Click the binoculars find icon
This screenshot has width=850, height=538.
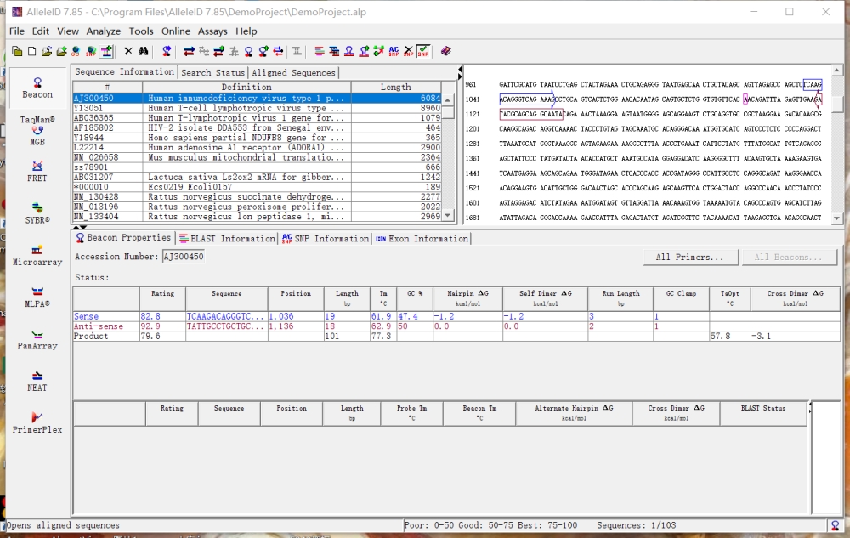(143, 51)
